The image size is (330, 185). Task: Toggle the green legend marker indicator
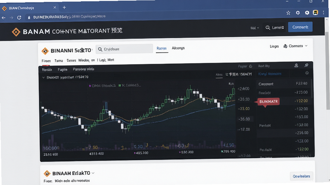pos(120,86)
